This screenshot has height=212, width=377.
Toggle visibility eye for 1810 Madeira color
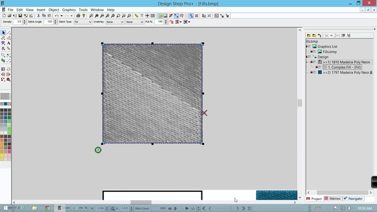point(312,62)
